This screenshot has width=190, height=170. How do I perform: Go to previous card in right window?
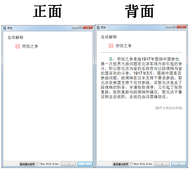pos(162,164)
